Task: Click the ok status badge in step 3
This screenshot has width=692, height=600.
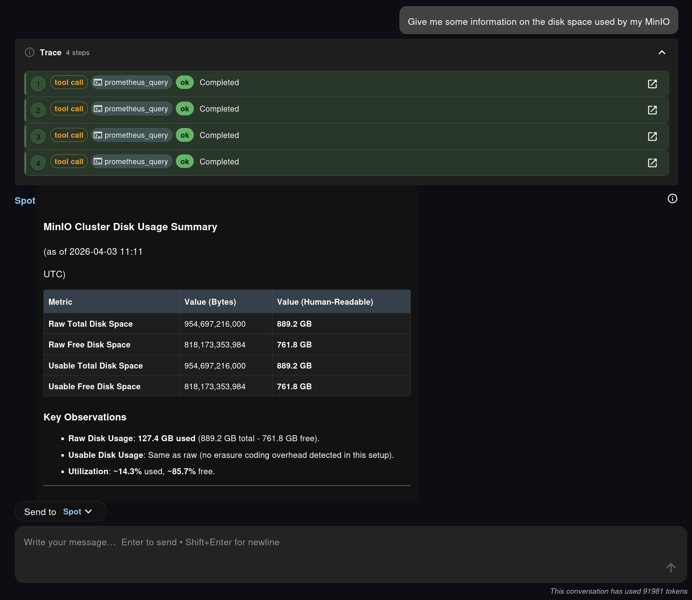Action: coord(185,135)
